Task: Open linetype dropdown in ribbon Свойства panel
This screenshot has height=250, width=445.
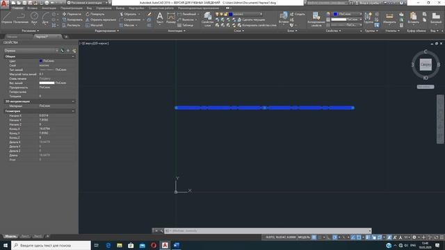Action: pyautogui.click(x=346, y=25)
